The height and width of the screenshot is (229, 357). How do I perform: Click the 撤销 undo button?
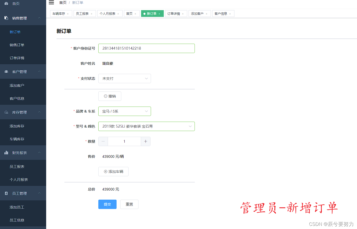click(x=110, y=96)
